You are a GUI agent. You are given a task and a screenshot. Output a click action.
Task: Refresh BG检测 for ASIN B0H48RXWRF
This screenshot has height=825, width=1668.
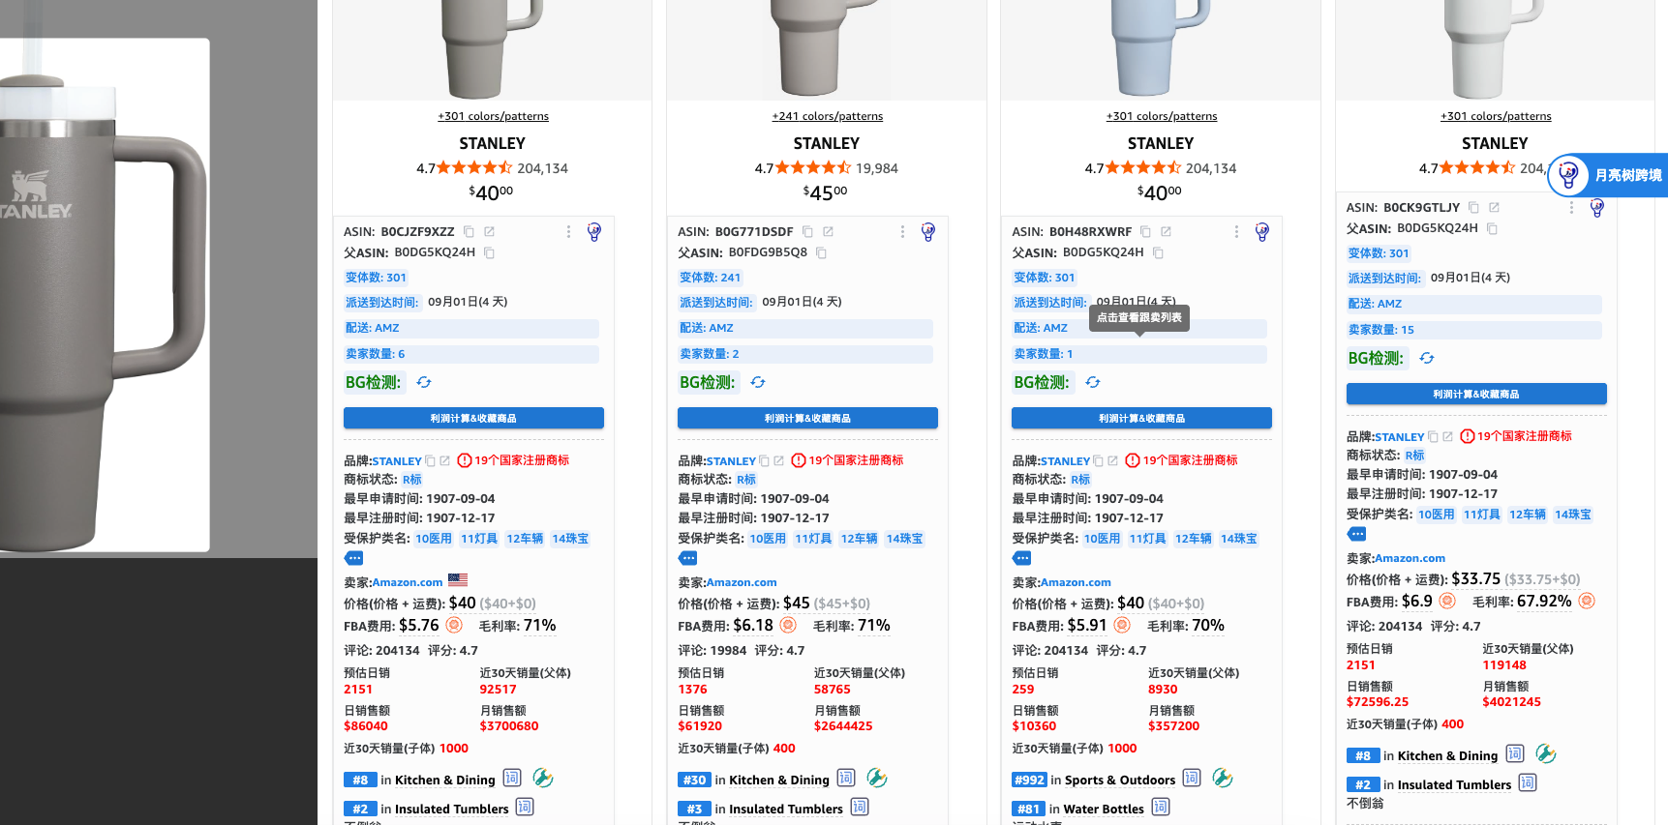pos(1093,383)
